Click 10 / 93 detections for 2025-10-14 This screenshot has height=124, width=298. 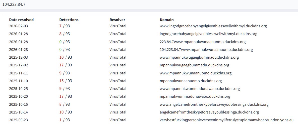[66, 112]
